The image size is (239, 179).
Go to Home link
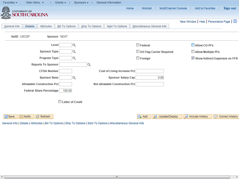point(130,8)
